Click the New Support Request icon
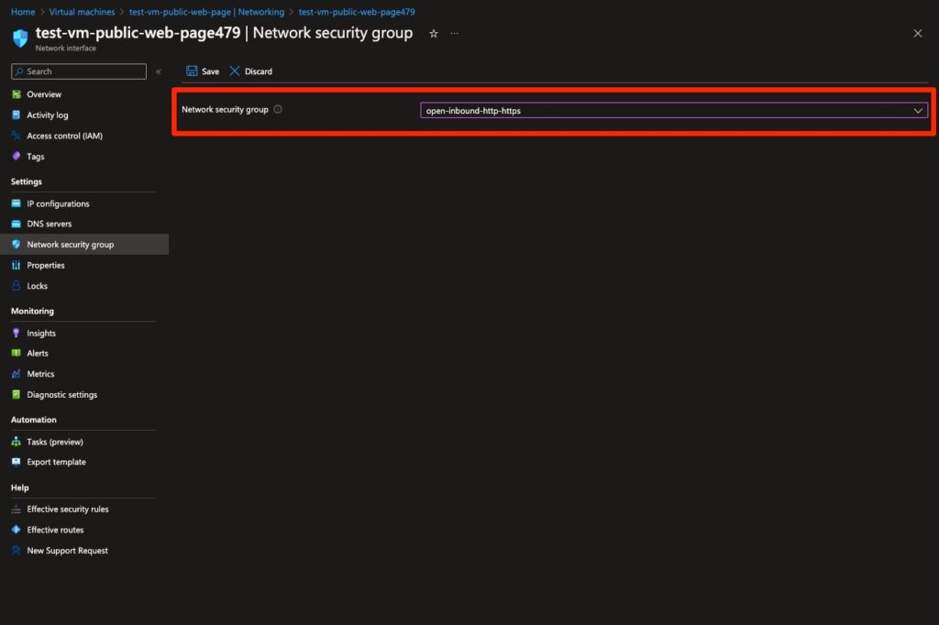This screenshot has width=939, height=625. 17,550
